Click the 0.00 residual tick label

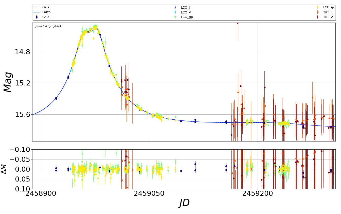[x=22, y=169]
